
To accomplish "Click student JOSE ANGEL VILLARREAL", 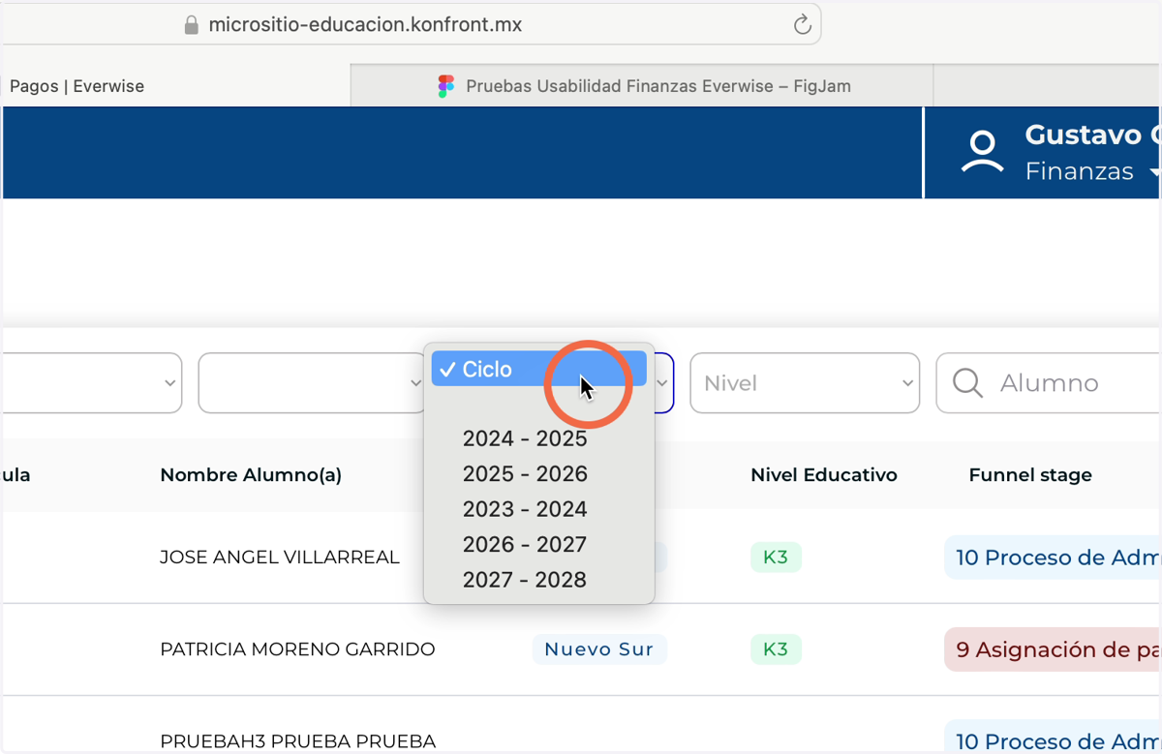I will (280, 558).
